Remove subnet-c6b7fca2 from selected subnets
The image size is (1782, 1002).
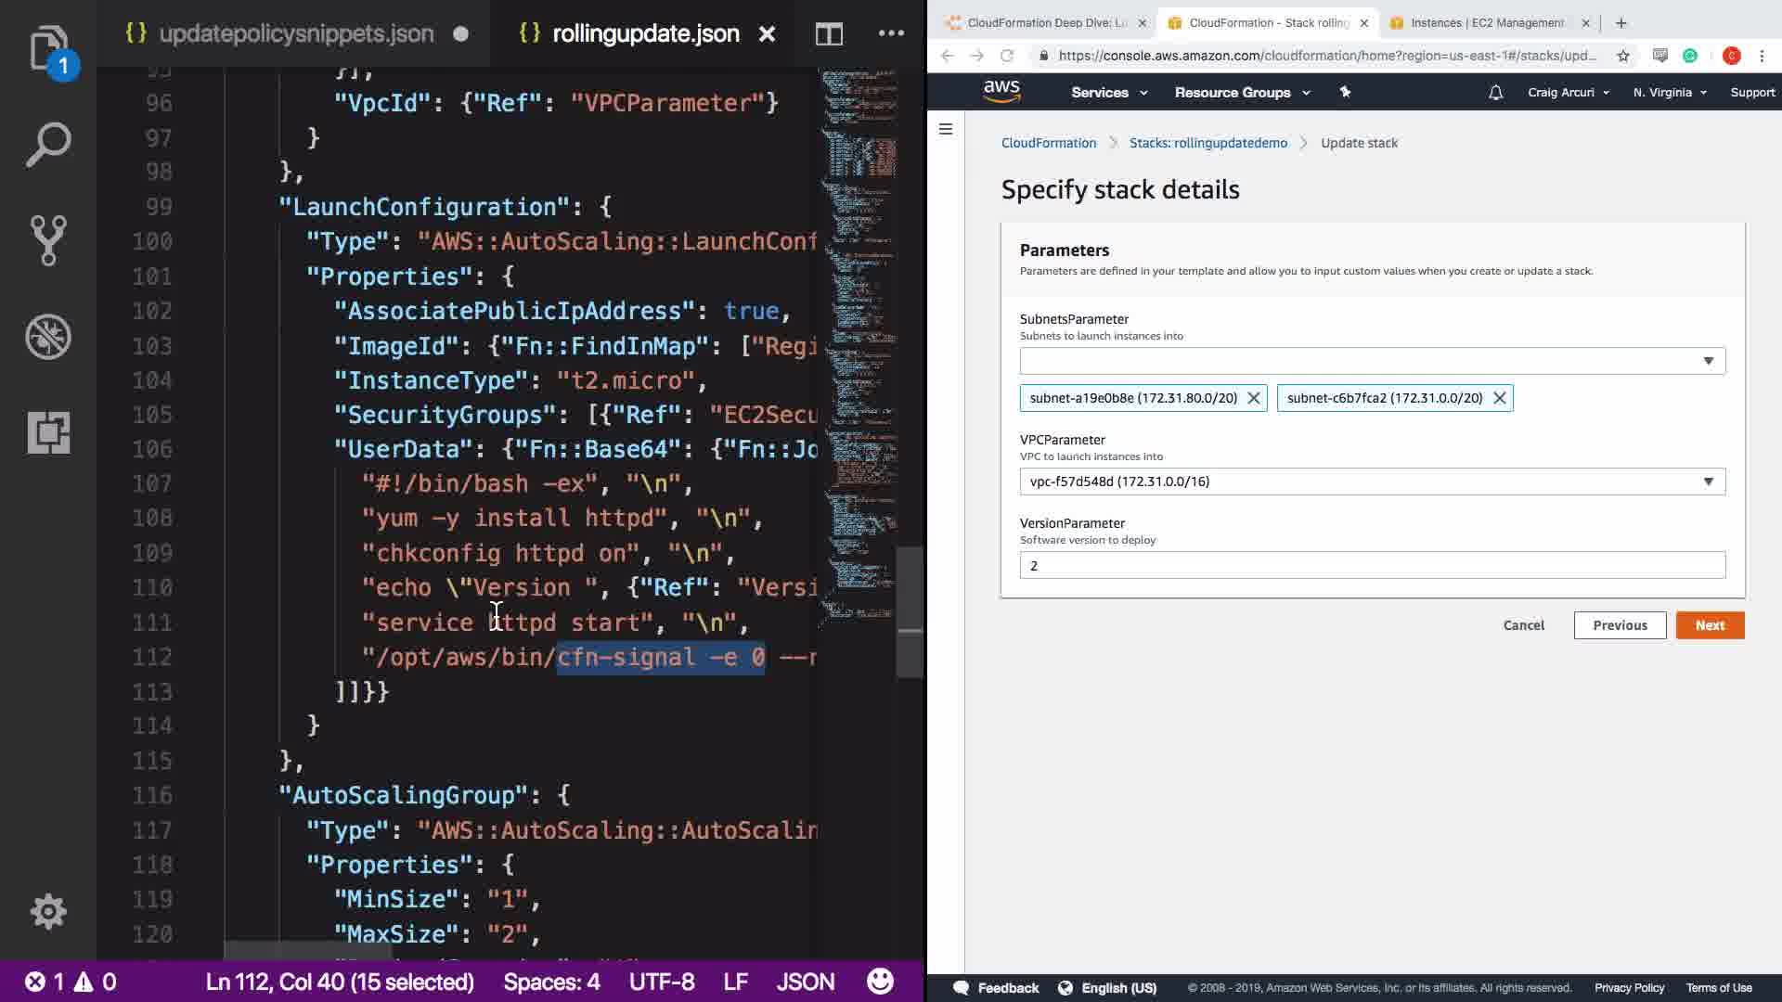[x=1499, y=398]
